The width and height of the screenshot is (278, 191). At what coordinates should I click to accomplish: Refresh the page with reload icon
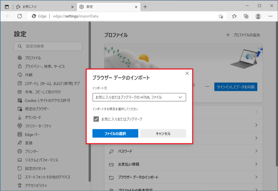(x=20, y=16)
